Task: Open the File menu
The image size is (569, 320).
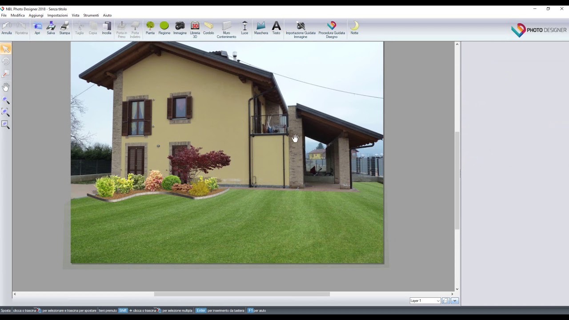Action: coord(4,15)
